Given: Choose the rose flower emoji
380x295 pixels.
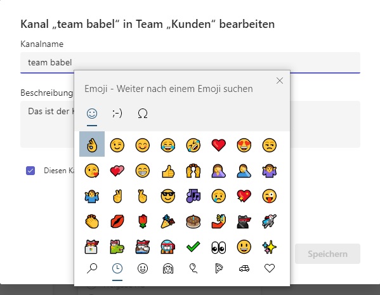Looking at the screenshot, I should (x=143, y=221).
